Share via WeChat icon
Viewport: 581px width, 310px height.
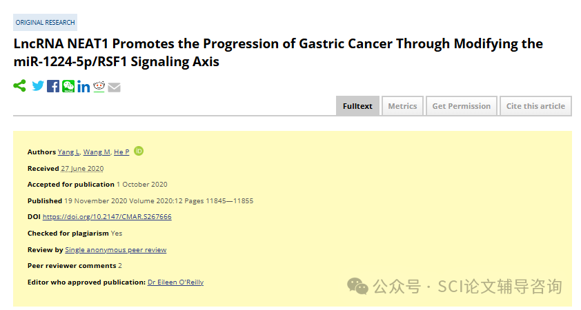68,86
